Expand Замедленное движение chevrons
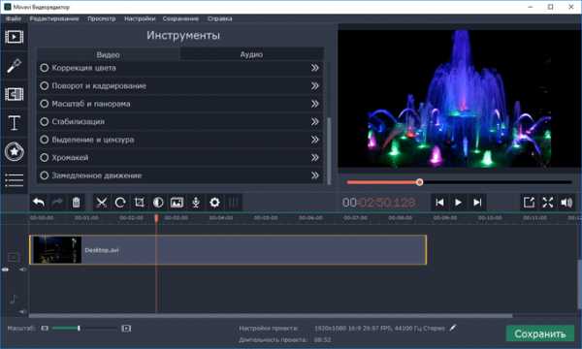The width and height of the screenshot is (582, 349). pos(314,175)
